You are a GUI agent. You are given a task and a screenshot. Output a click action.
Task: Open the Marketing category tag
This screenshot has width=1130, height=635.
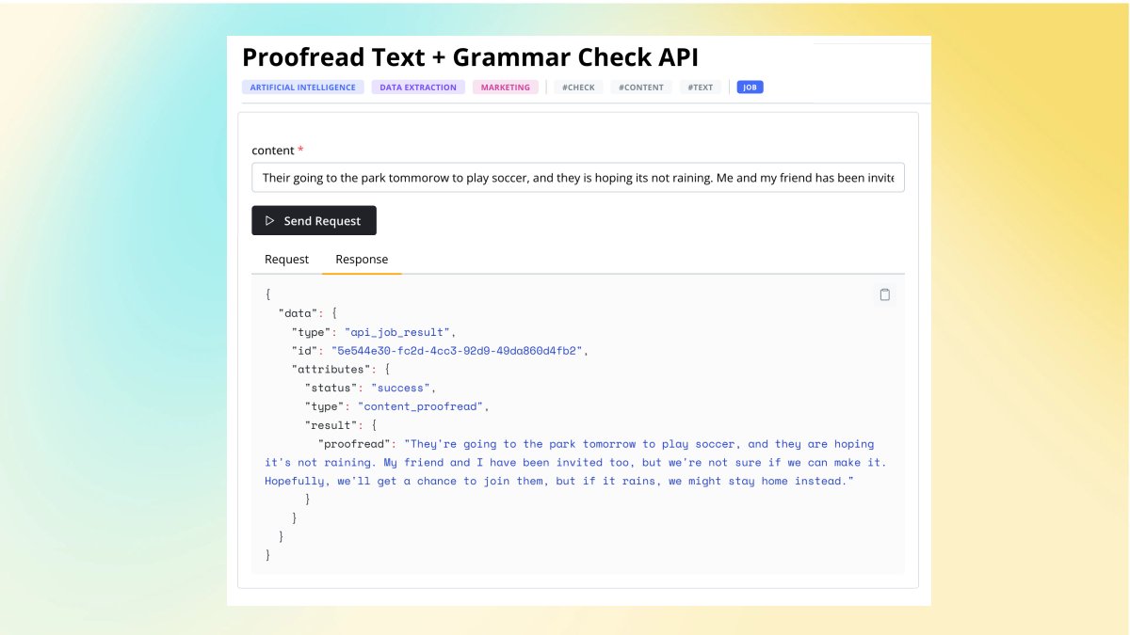pos(506,87)
